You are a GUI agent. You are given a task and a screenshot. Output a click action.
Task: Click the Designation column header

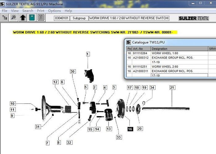(x=180, y=49)
